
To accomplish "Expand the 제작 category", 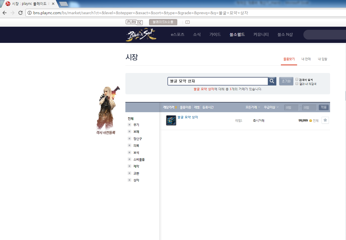I will 129,166.
